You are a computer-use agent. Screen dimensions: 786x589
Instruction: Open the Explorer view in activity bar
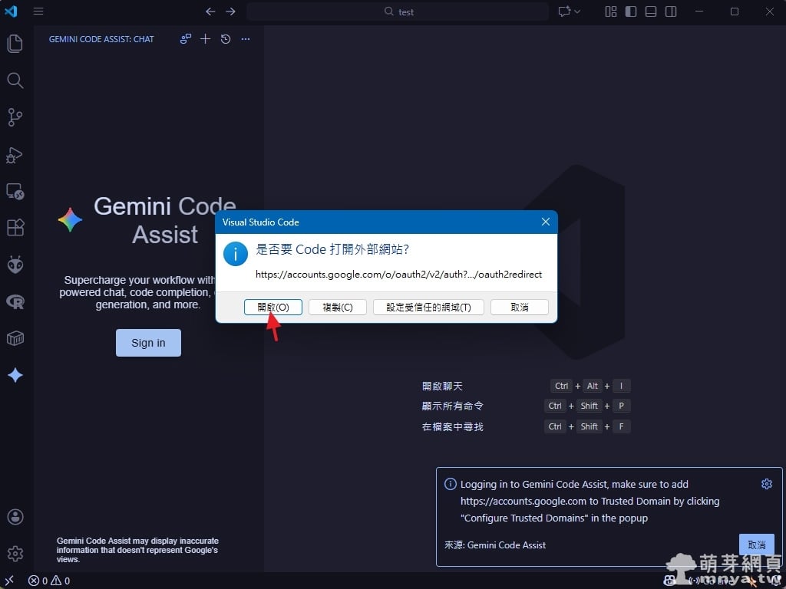pos(15,44)
